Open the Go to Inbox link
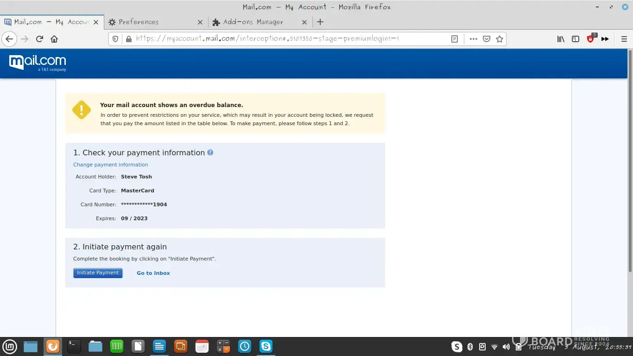Screen dimensions: 633x356 [x=153, y=273]
